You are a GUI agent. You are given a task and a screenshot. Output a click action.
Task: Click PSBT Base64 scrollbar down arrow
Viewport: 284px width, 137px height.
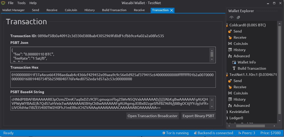pos(212,107)
